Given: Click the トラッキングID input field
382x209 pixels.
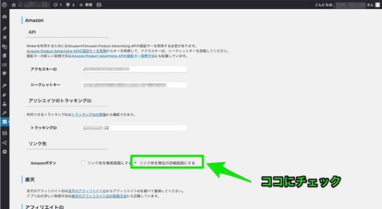Looking at the screenshot, I should tap(134, 128).
